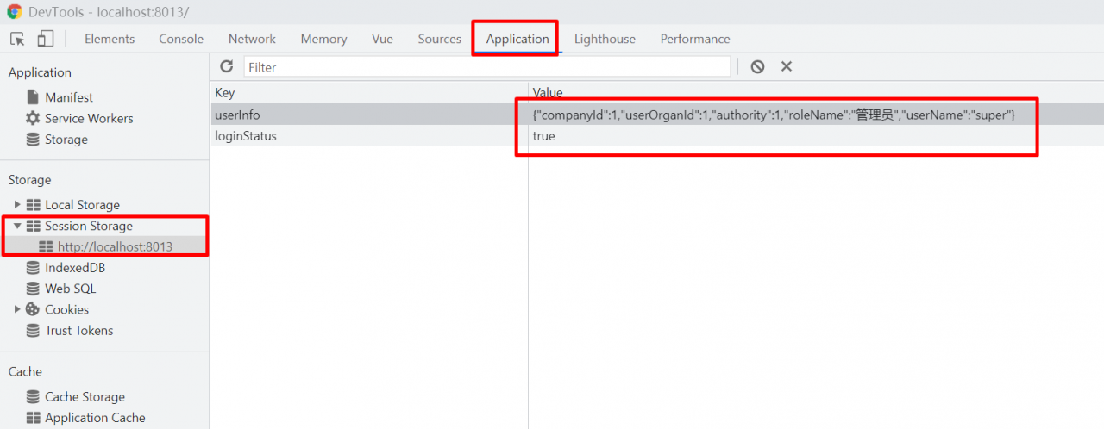Viewport: 1104px width, 429px height.
Task: Switch to the Elements tab
Action: (110, 39)
